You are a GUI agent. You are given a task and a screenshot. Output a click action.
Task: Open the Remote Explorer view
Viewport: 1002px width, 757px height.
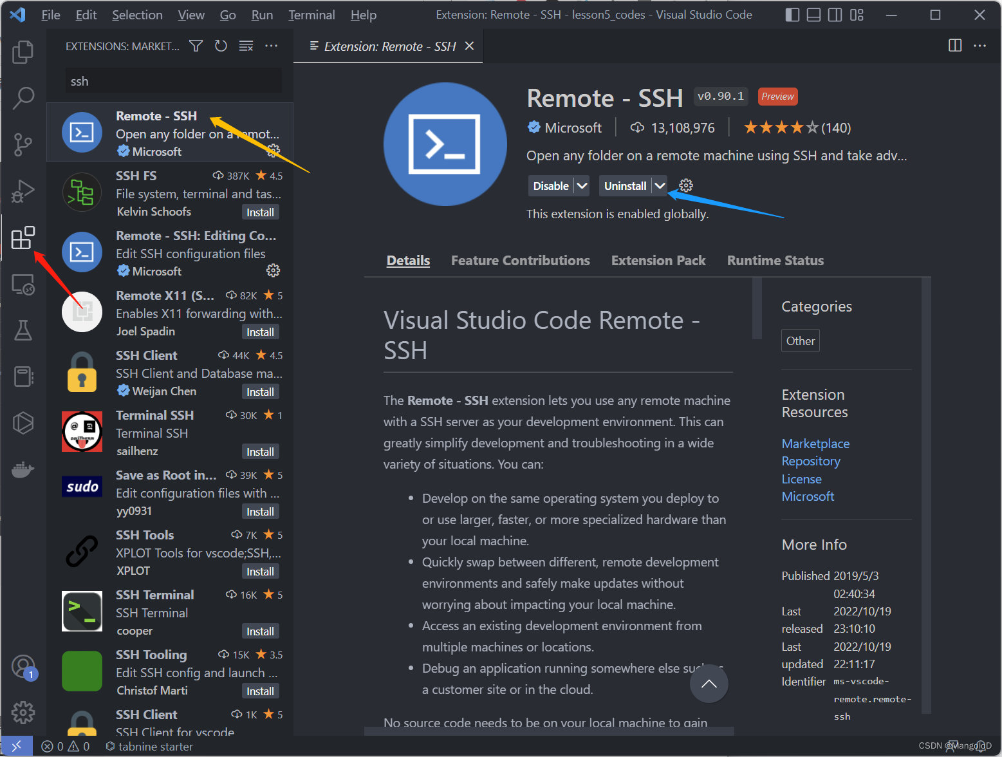(x=23, y=285)
